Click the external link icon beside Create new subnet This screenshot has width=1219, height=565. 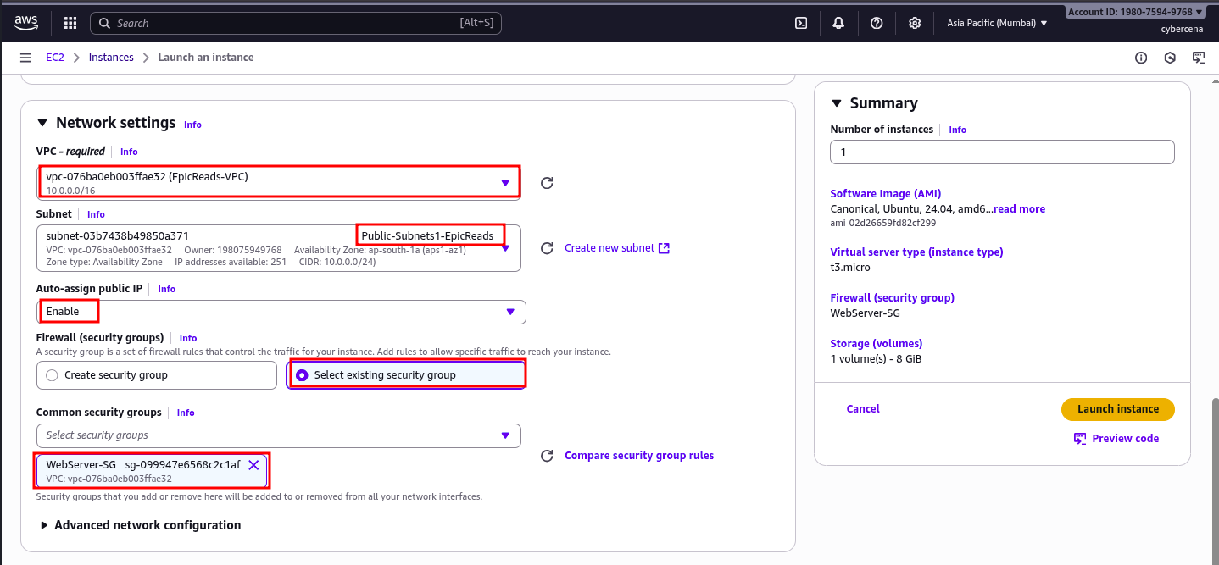coord(665,248)
